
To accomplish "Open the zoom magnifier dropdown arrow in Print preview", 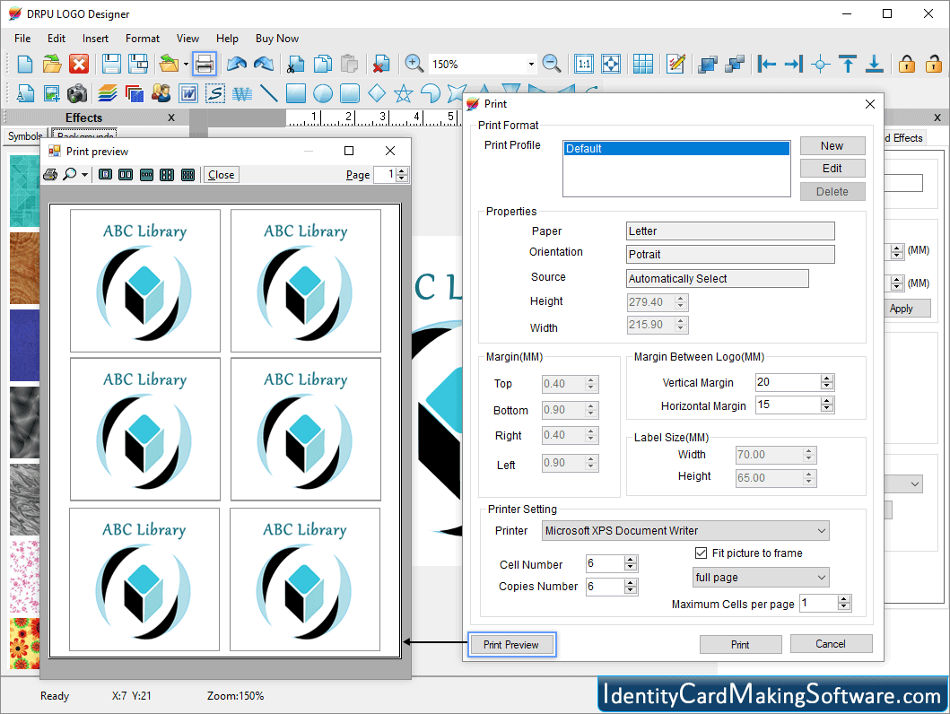I will (x=85, y=174).
